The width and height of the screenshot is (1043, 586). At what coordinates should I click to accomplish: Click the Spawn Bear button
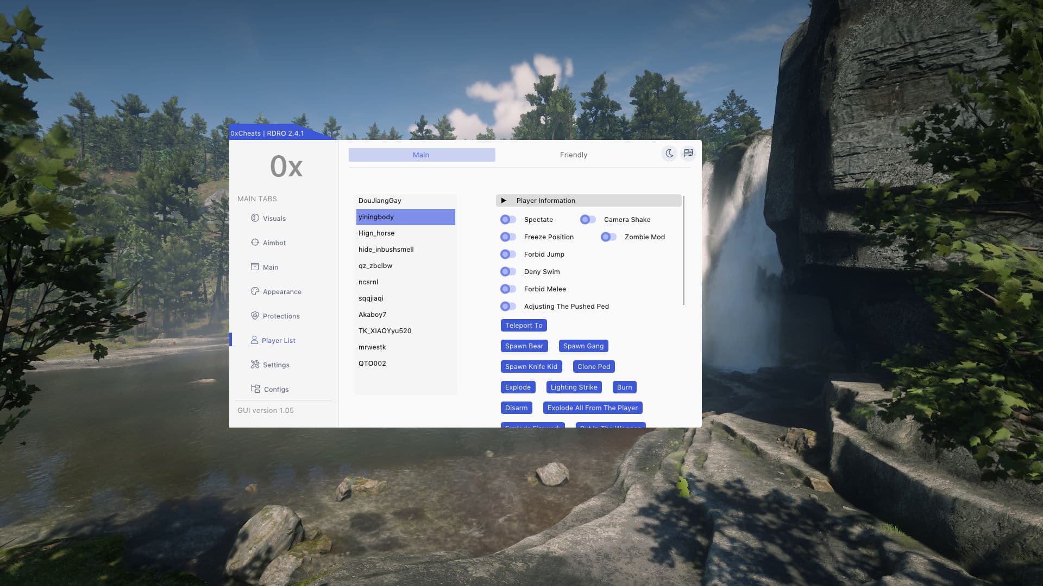pyautogui.click(x=524, y=346)
